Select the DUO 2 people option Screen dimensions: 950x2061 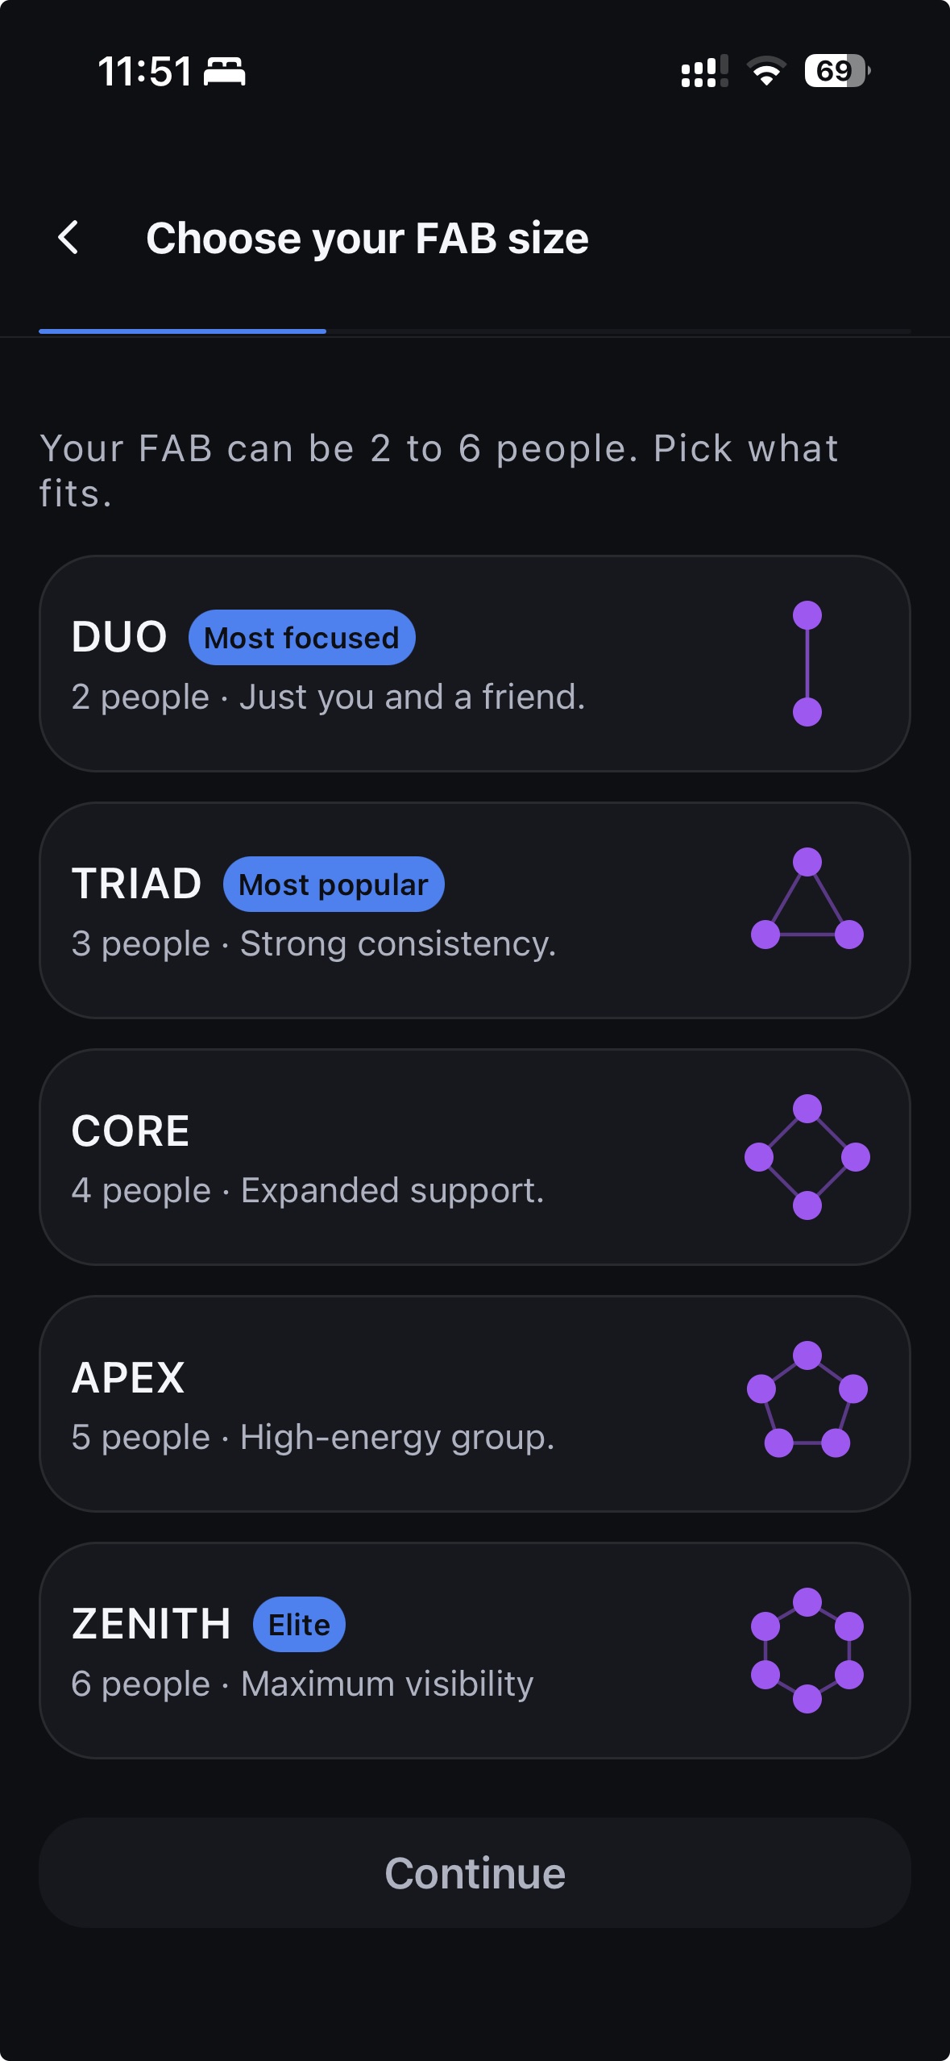tap(475, 664)
